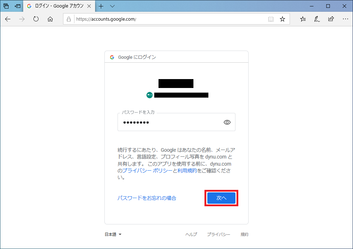
Task: Go forward with the forward arrow
Action: (x=22, y=19)
